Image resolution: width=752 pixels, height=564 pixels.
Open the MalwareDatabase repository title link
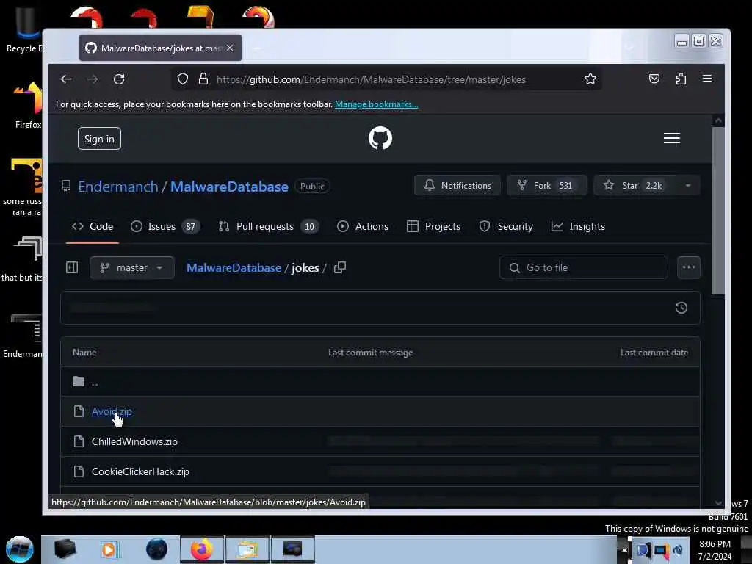point(229,187)
